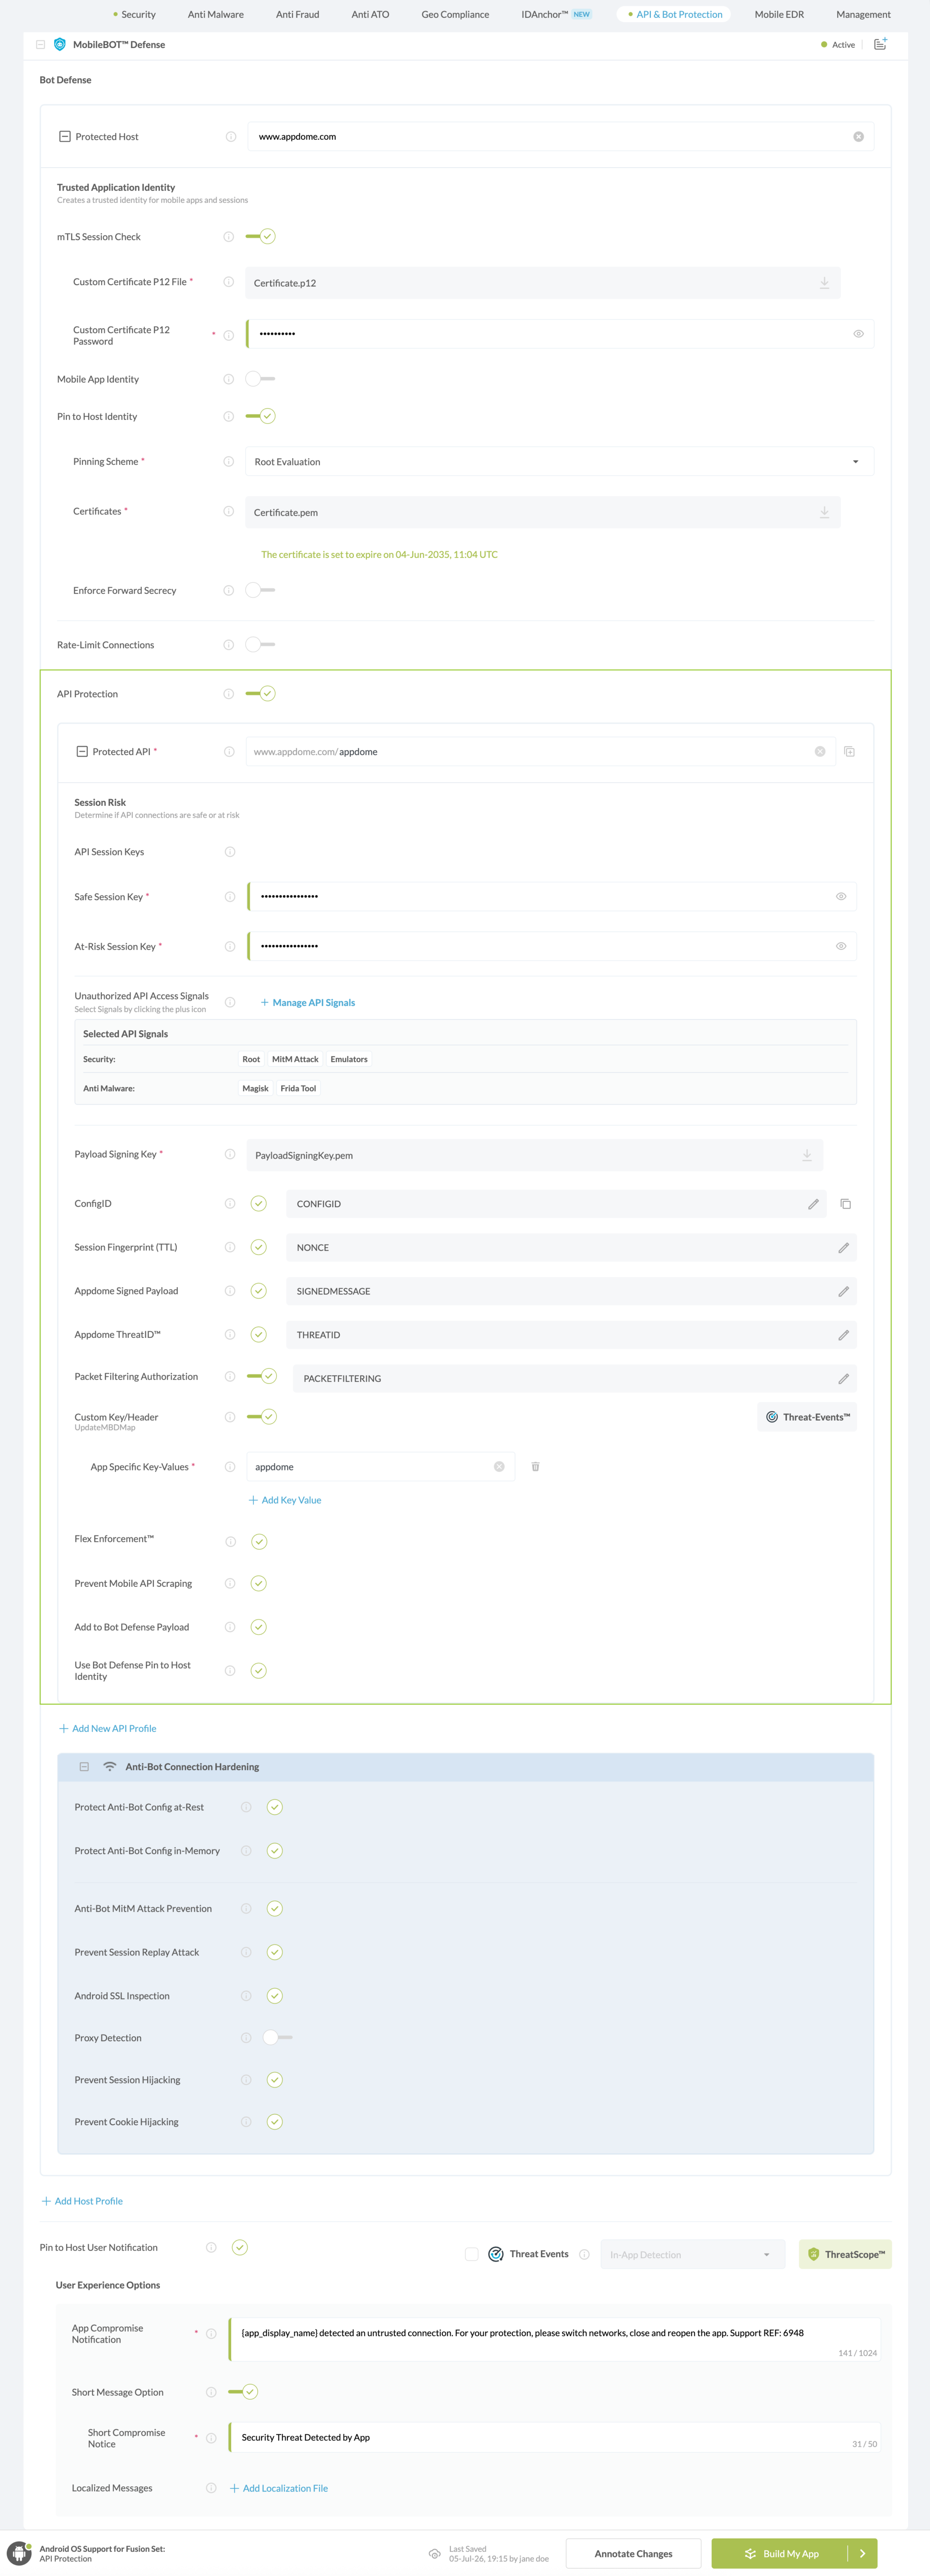Click the info icon for Localized Messages
The height and width of the screenshot is (2576, 930).
211,2488
